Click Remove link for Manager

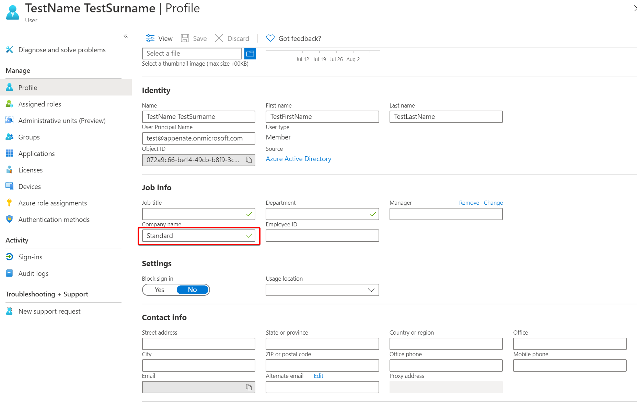(469, 203)
